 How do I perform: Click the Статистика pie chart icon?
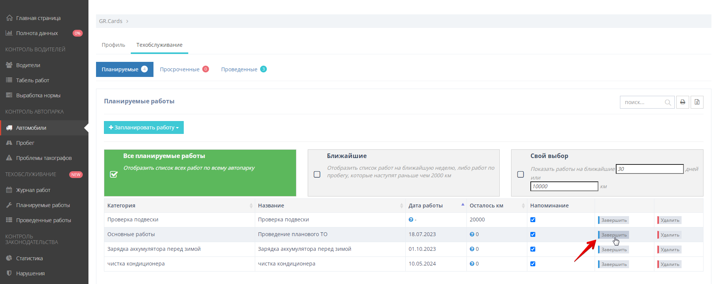pos(9,258)
